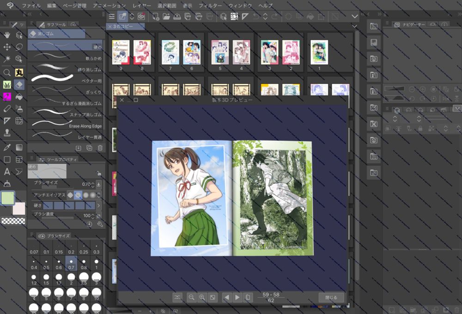Select the Eyedropper tool
Image resolution: width=462 pixels, height=314 pixels.
7,147
